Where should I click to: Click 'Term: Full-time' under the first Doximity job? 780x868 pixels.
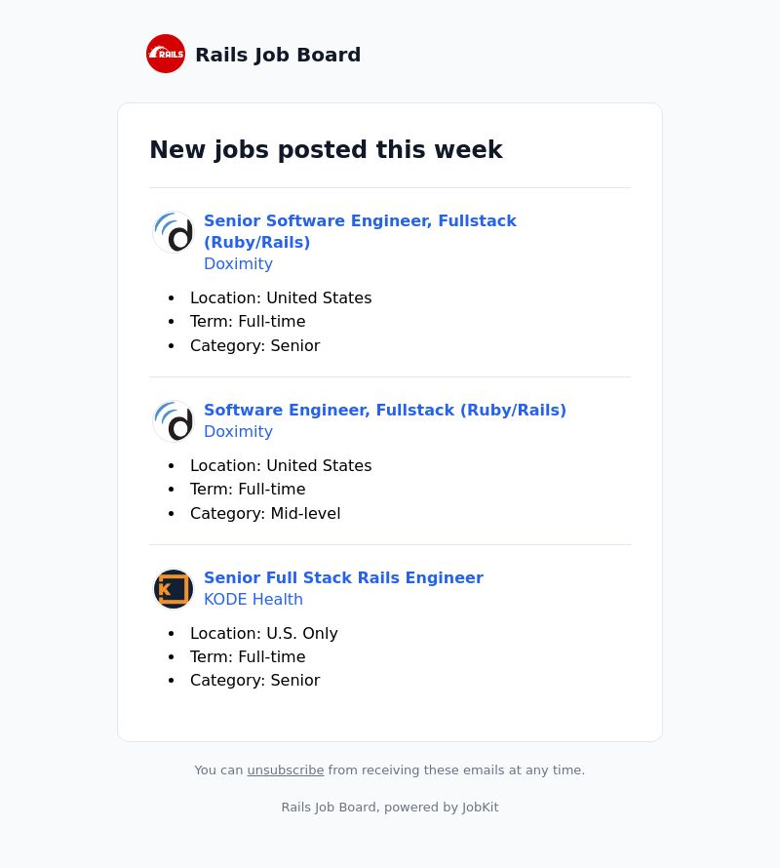pos(248,322)
